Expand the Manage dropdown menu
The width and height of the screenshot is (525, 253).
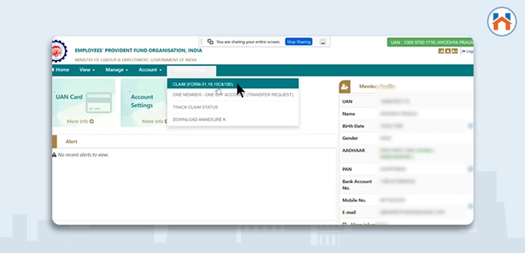click(x=117, y=70)
